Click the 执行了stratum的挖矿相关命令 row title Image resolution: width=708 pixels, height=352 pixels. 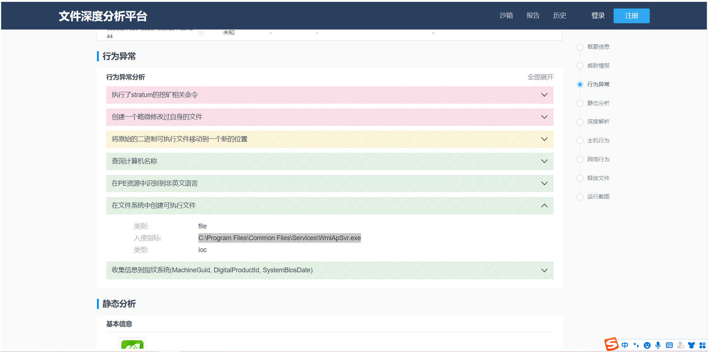point(155,95)
